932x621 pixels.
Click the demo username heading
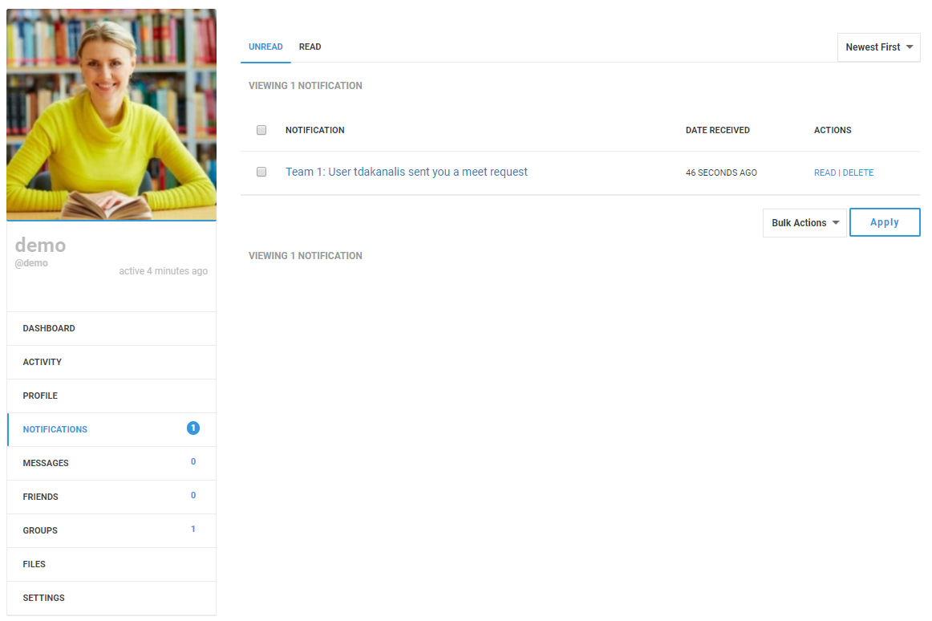click(x=40, y=245)
